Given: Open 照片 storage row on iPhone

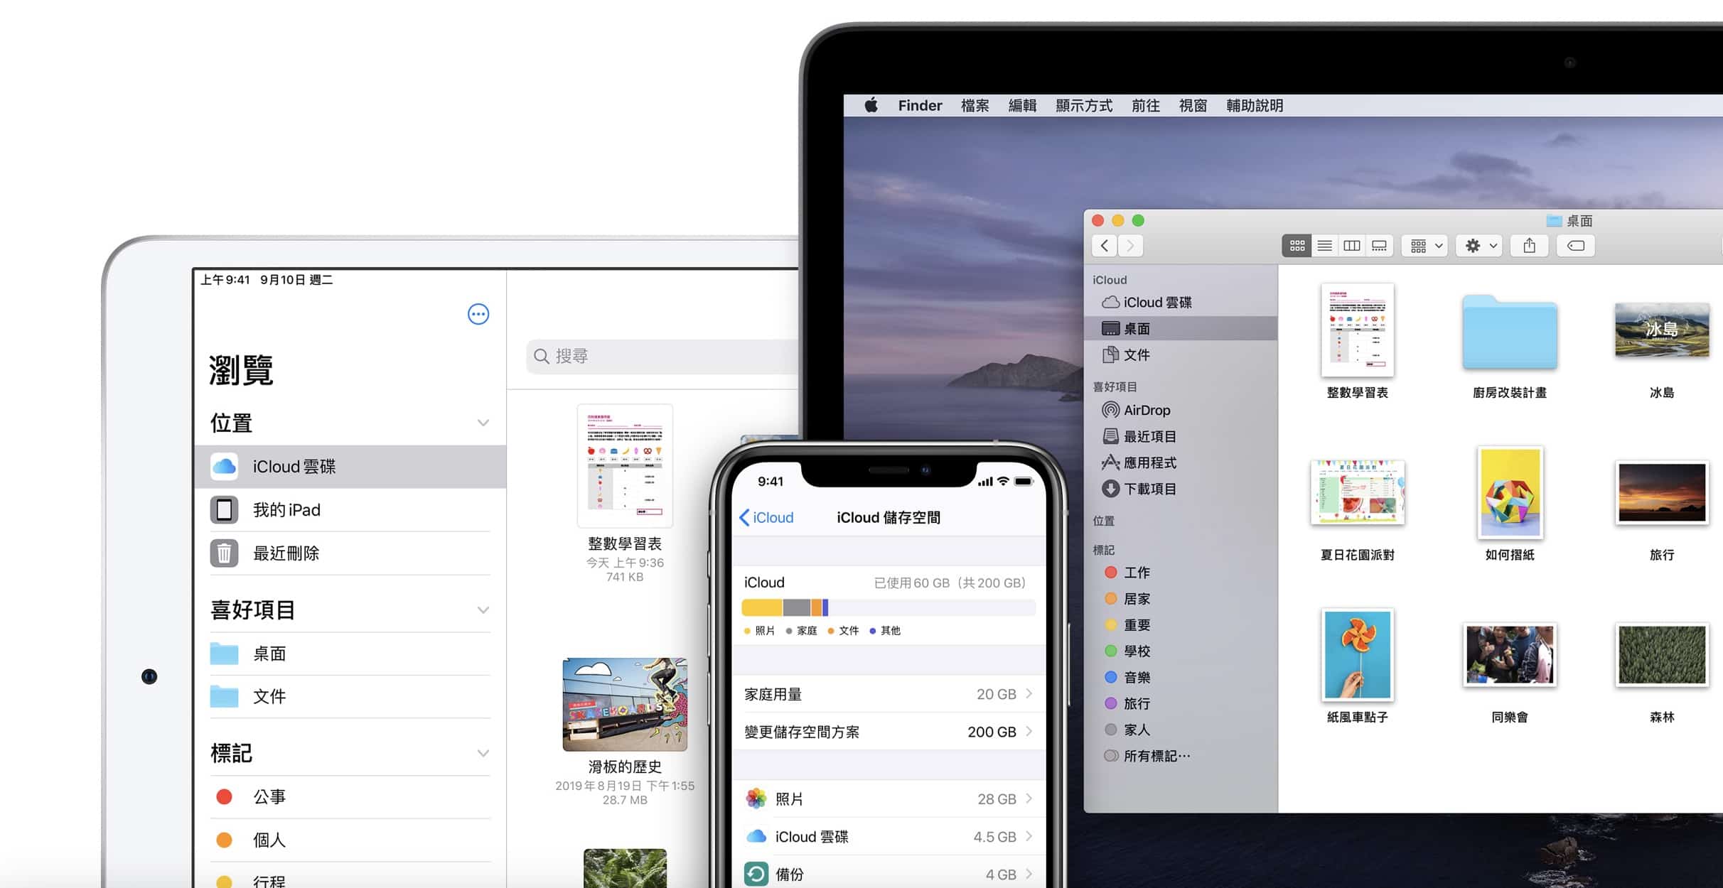Looking at the screenshot, I should point(889,799).
